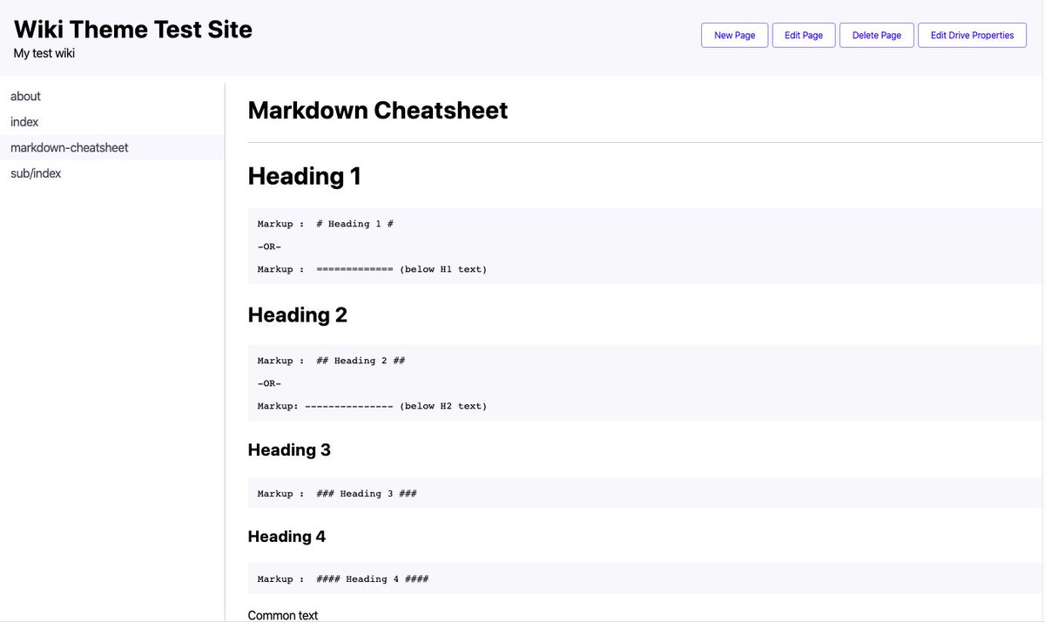Viewport: 1045px width, 622px height.
Task: Select markdown-cheatsheet in the sidebar
Action: (112, 148)
